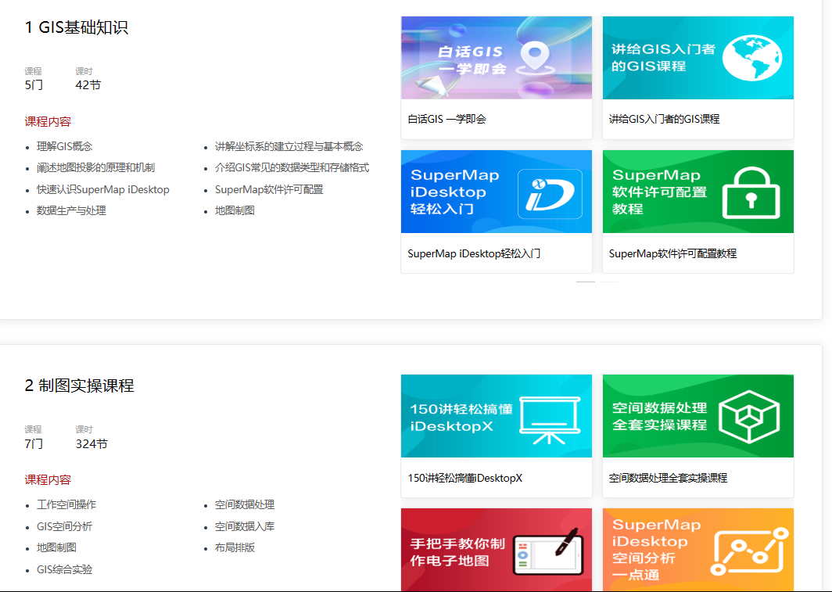The image size is (832, 592).
Task: Open 手把手教你制作电子地图 course image
Action: (x=496, y=550)
